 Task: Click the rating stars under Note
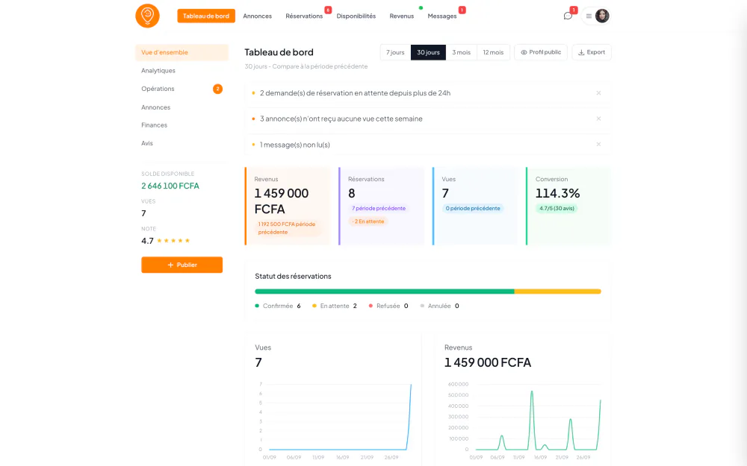173,241
